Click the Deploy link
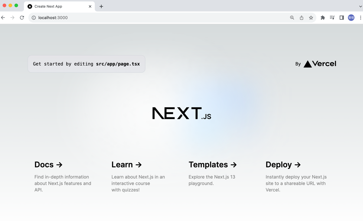Screen dimensions: 363x221 (x=283, y=165)
